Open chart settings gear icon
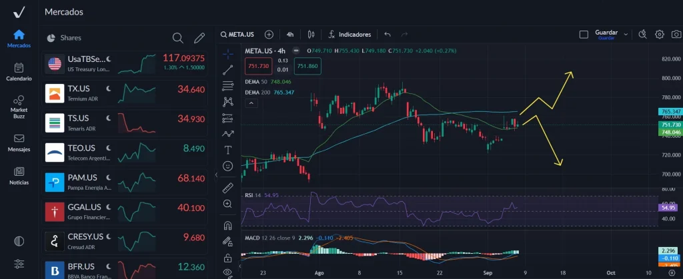 660,35
